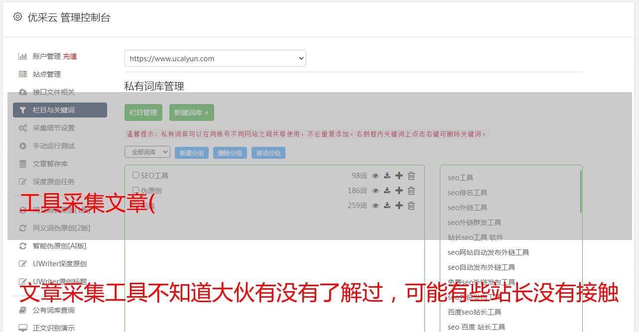Open 深度原创任务 in the sidebar
The image size is (639, 332).
(x=54, y=182)
